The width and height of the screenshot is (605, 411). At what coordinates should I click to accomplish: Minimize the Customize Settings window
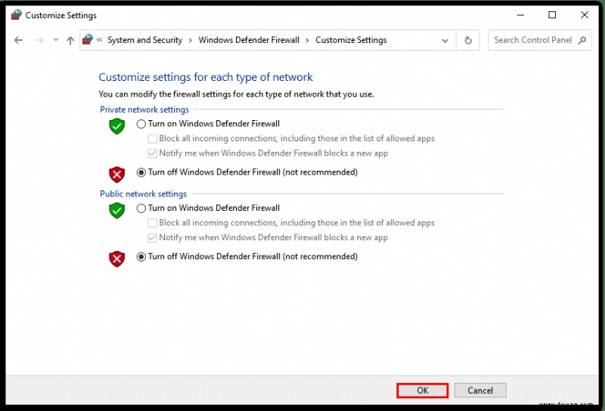pos(520,15)
